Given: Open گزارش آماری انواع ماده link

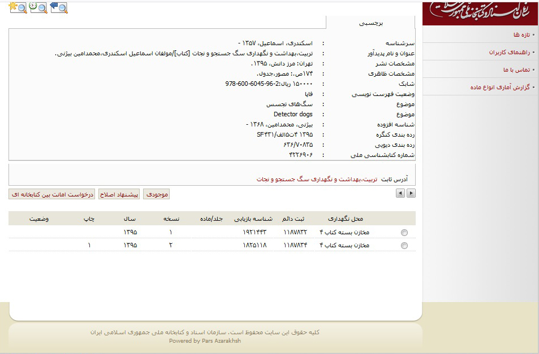Looking at the screenshot, I should (x=500, y=87).
